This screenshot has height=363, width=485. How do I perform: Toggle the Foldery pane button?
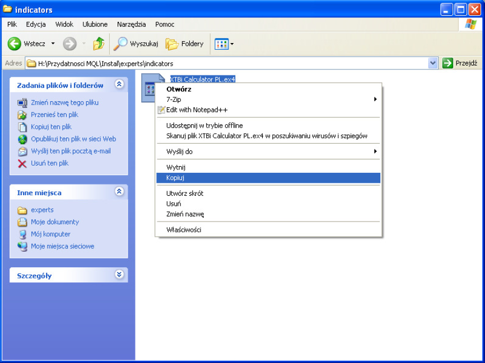tap(185, 44)
